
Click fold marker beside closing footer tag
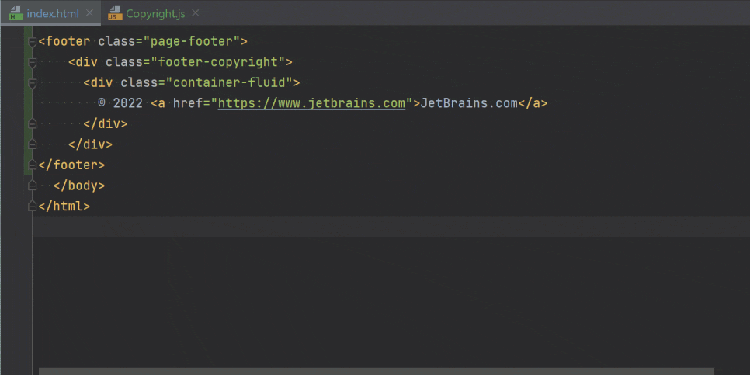click(32, 165)
